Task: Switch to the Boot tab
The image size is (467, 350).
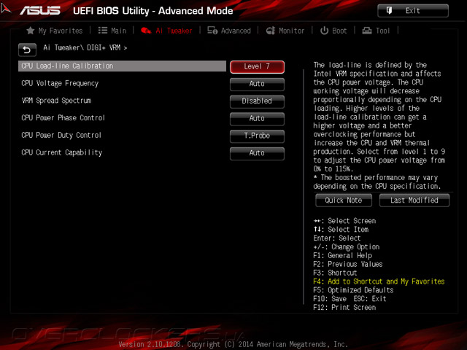Action: tap(333, 31)
